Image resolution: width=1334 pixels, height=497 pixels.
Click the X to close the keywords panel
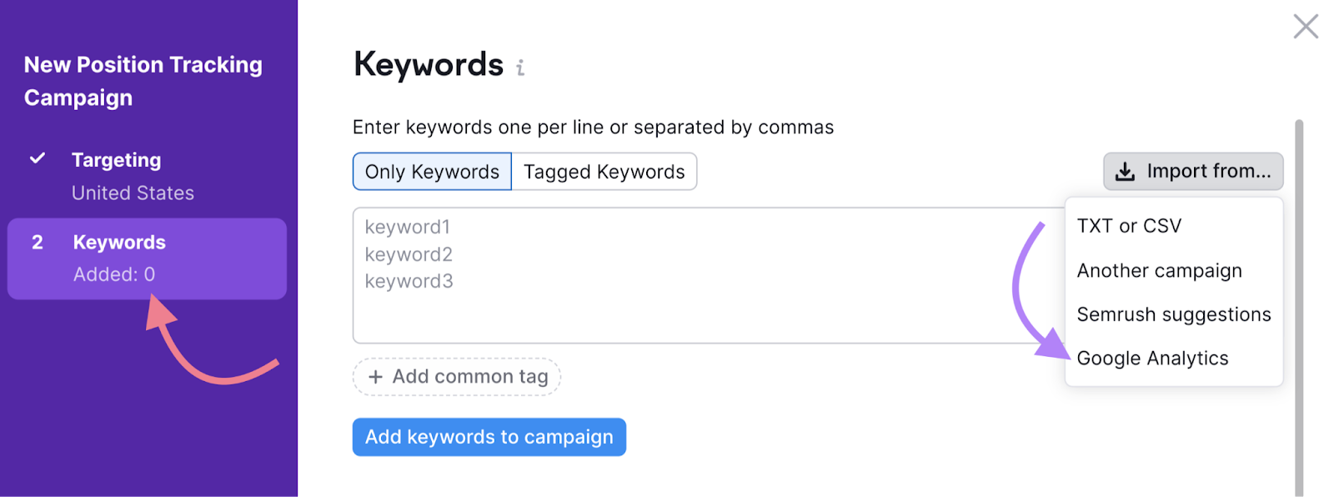pyautogui.click(x=1306, y=27)
